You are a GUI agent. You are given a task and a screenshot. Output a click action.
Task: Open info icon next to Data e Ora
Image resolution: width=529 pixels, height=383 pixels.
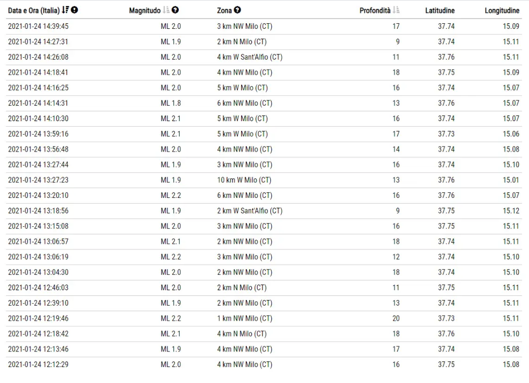(75, 10)
